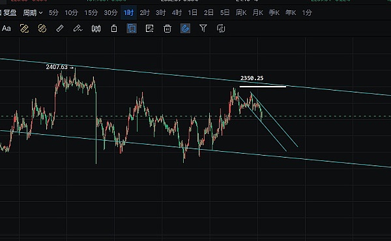The image size is (391, 241).
Task: Click the rotate-edit icon at toolbar end
Action: (x=221, y=29)
